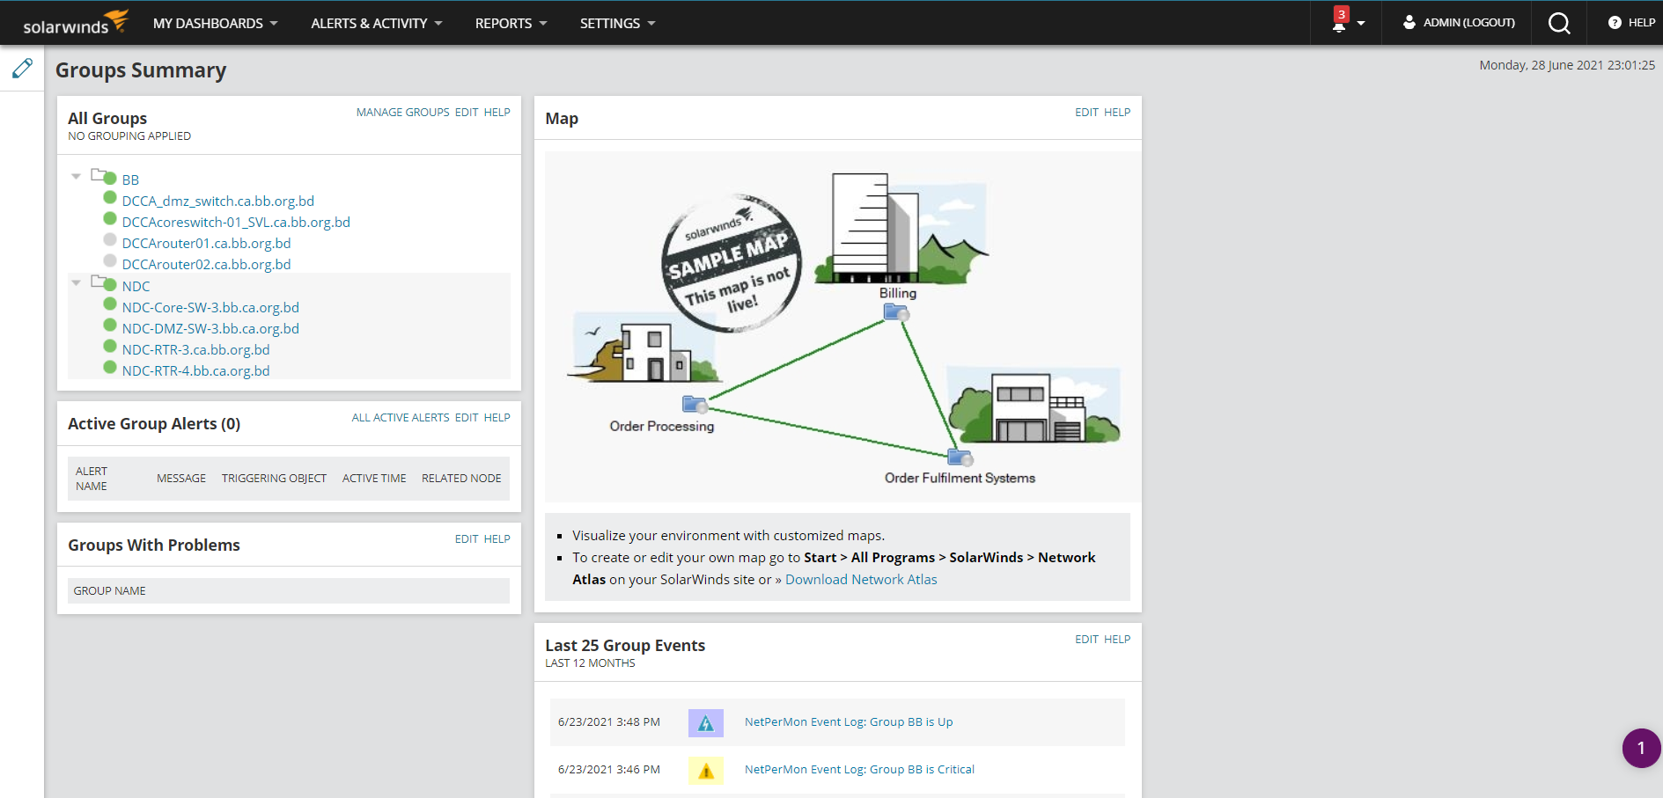This screenshot has height=798, width=1663.
Task: Open DCCAcoreswitch-01_SVL.ca.bb.org.bd node
Action: (236, 223)
